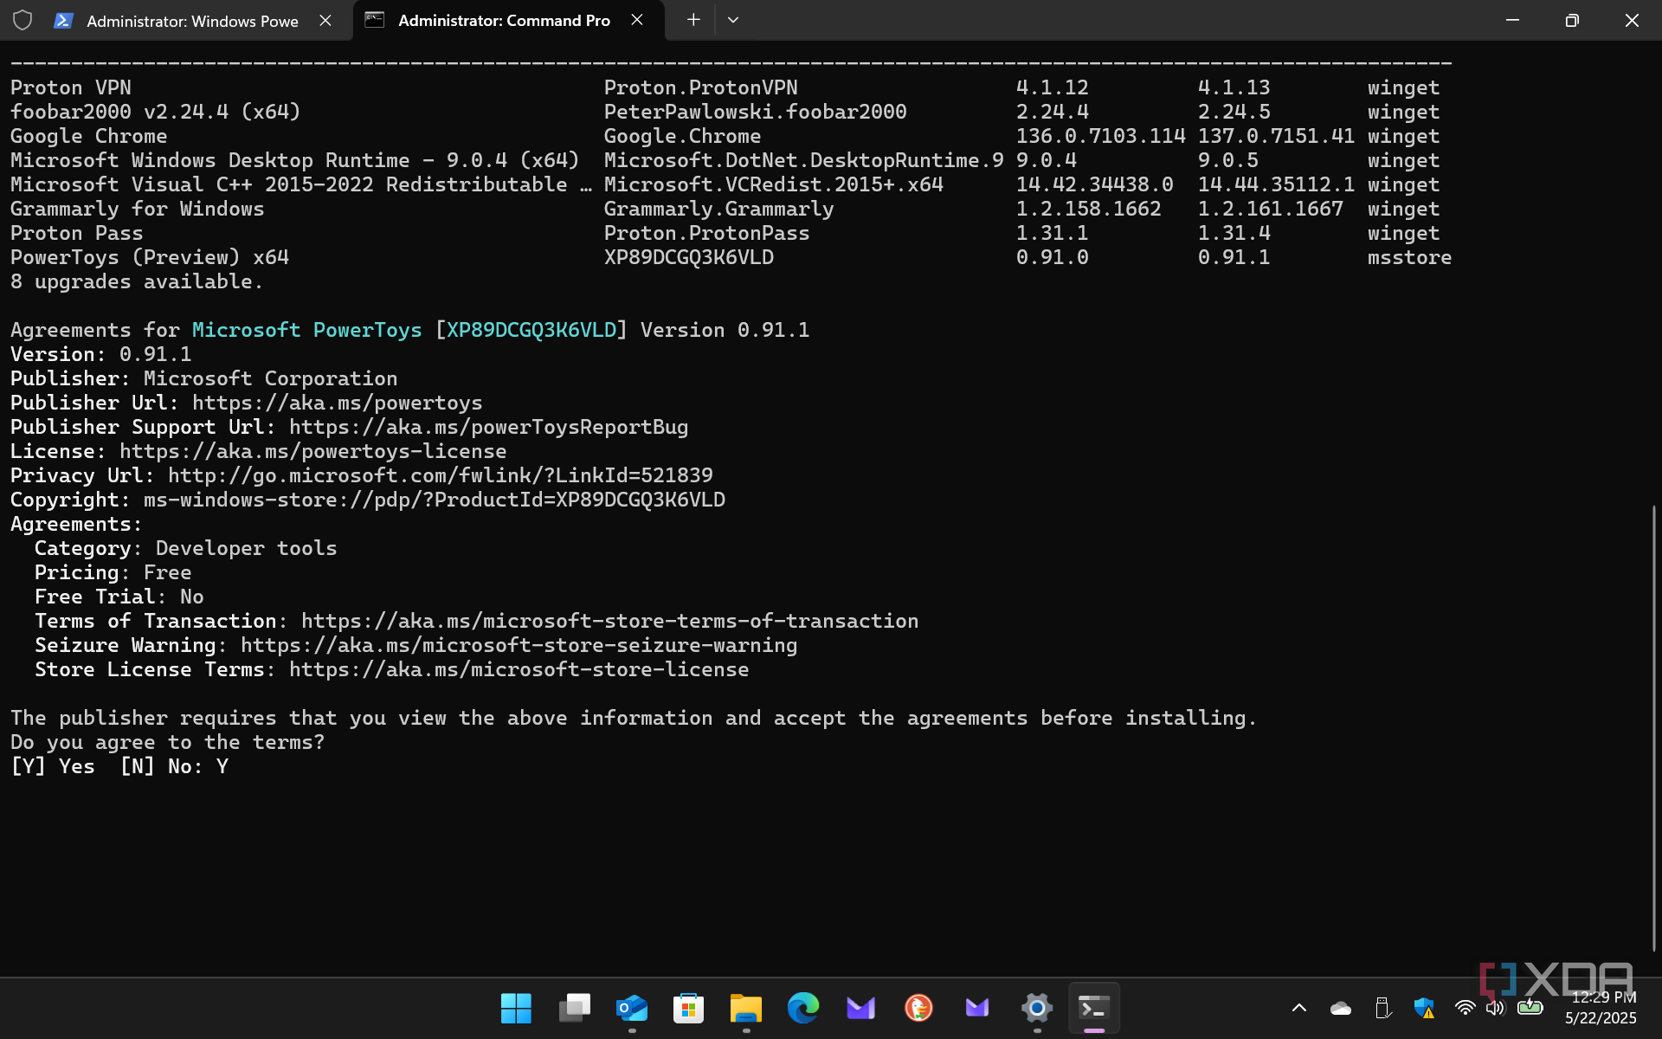Click the terminal vertical scrollbar

(x=1654, y=727)
